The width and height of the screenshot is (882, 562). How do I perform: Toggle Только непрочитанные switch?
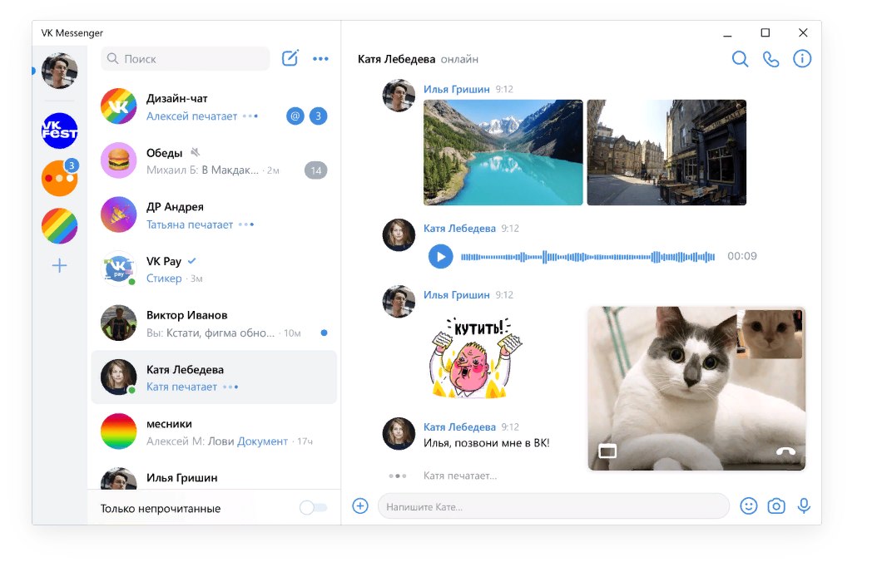click(x=314, y=507)
